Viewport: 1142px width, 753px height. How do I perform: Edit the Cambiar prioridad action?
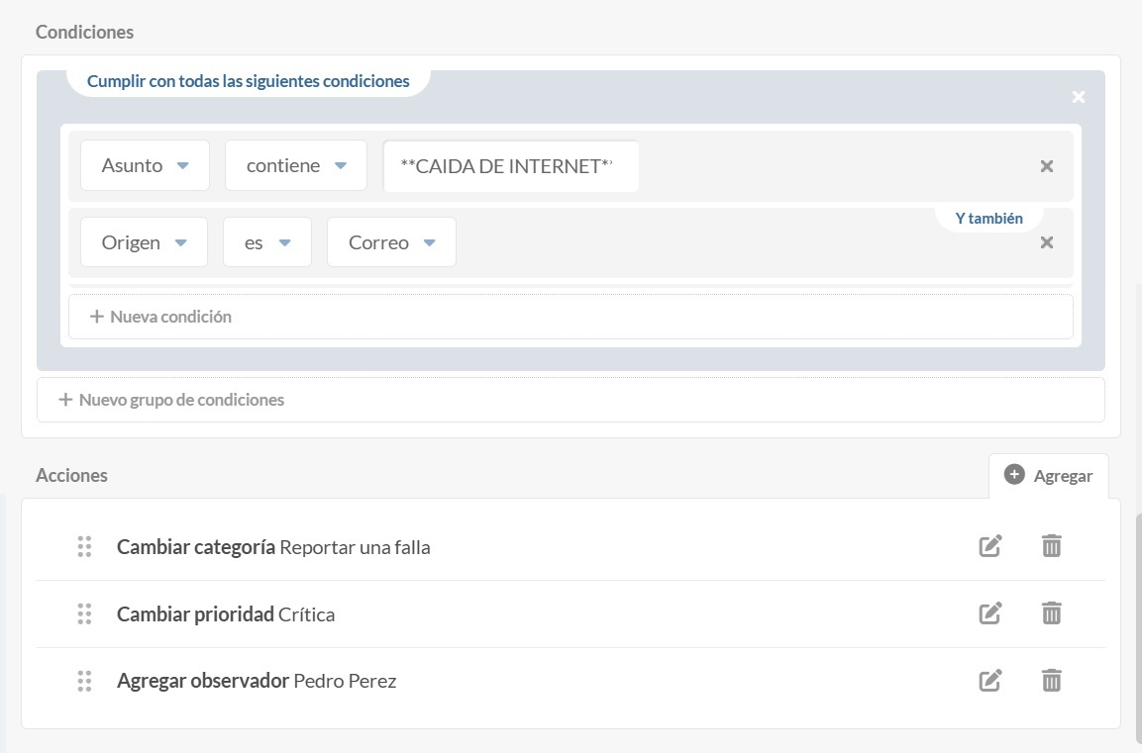click(x=989, y=613)
